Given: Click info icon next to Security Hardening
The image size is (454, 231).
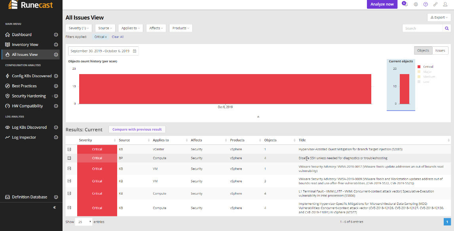Looking at the screenshot, I should pyautogui.click(x=56, y=96).
